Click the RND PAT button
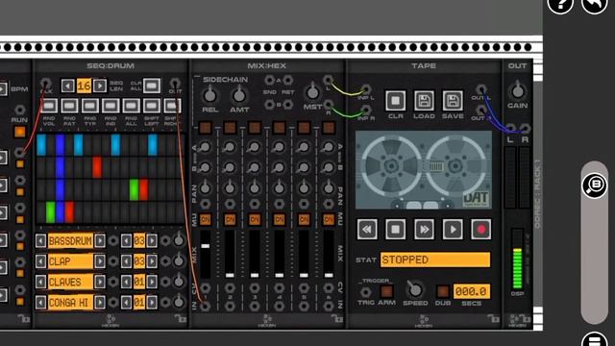615x346 pixels. pyautogui.click(x=69, y=106)
